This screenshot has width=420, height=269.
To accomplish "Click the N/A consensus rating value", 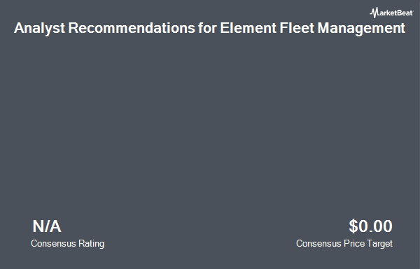I will [x=47, y=226].
